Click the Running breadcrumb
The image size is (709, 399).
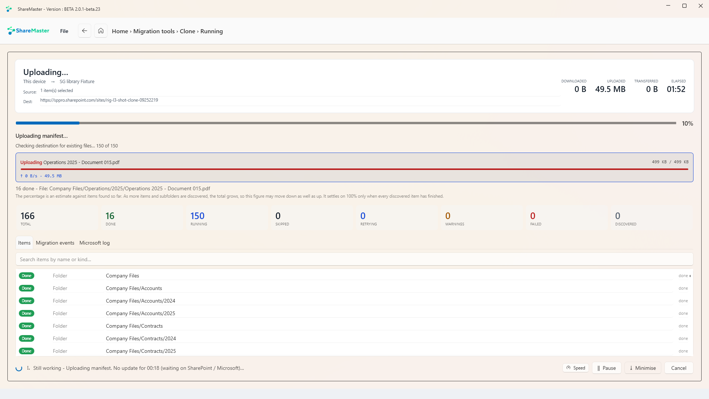[212, 31]
